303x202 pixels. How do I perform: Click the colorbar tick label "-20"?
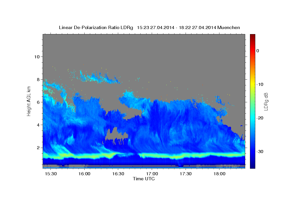(260, 118)
